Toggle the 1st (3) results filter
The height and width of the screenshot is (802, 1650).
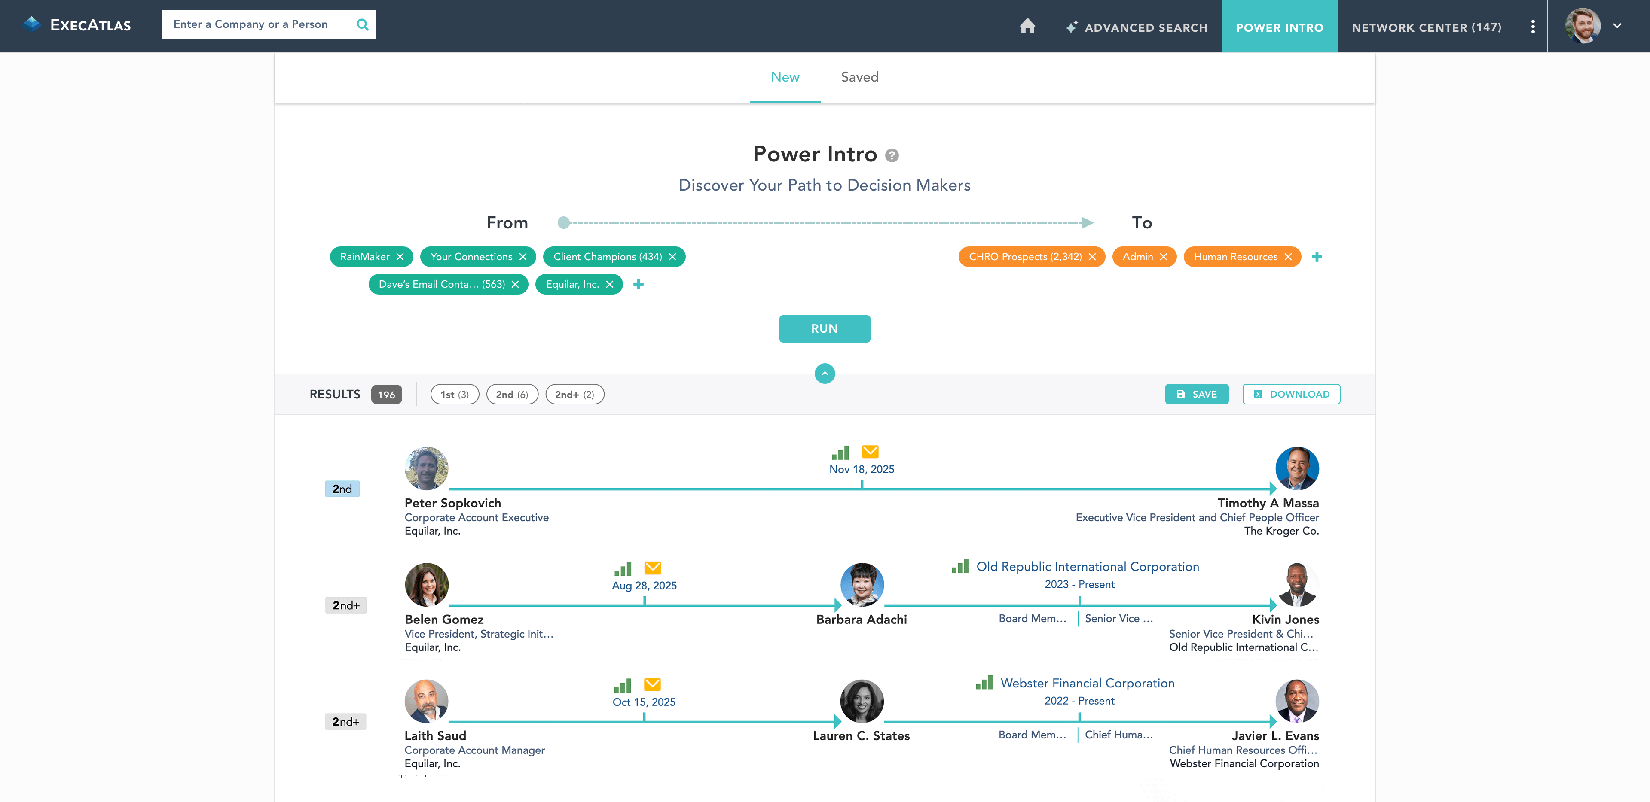coord(454,394)
